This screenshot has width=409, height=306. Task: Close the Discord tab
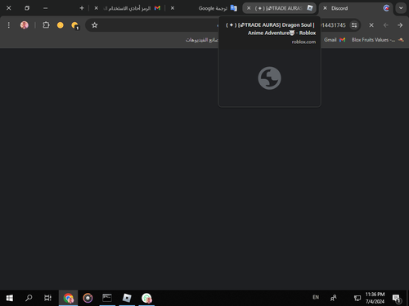pyautogui.click(x=325, y=8)
